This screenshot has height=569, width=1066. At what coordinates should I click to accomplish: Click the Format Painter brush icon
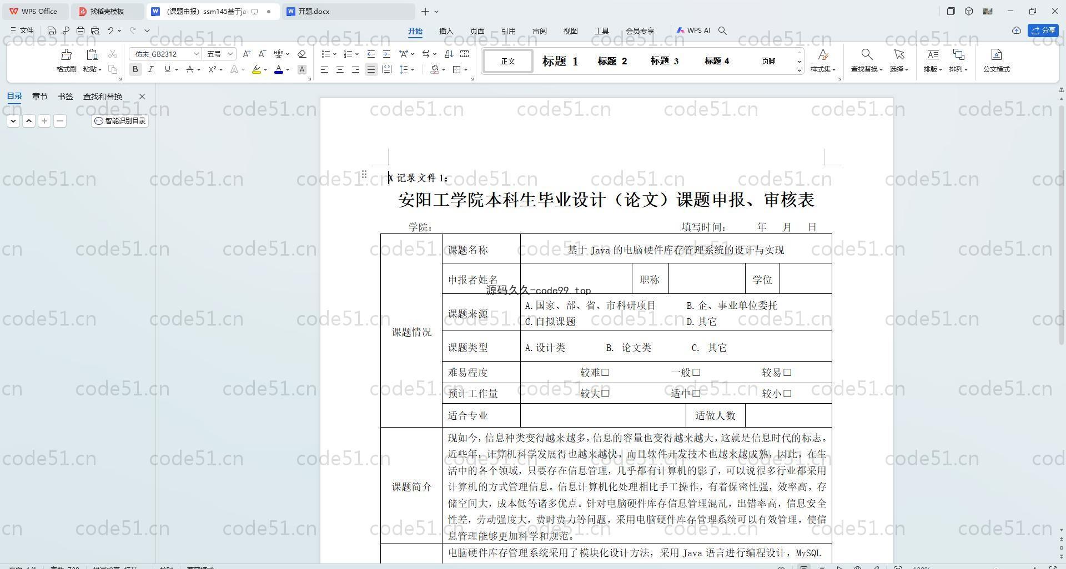(x=66, y=54)
